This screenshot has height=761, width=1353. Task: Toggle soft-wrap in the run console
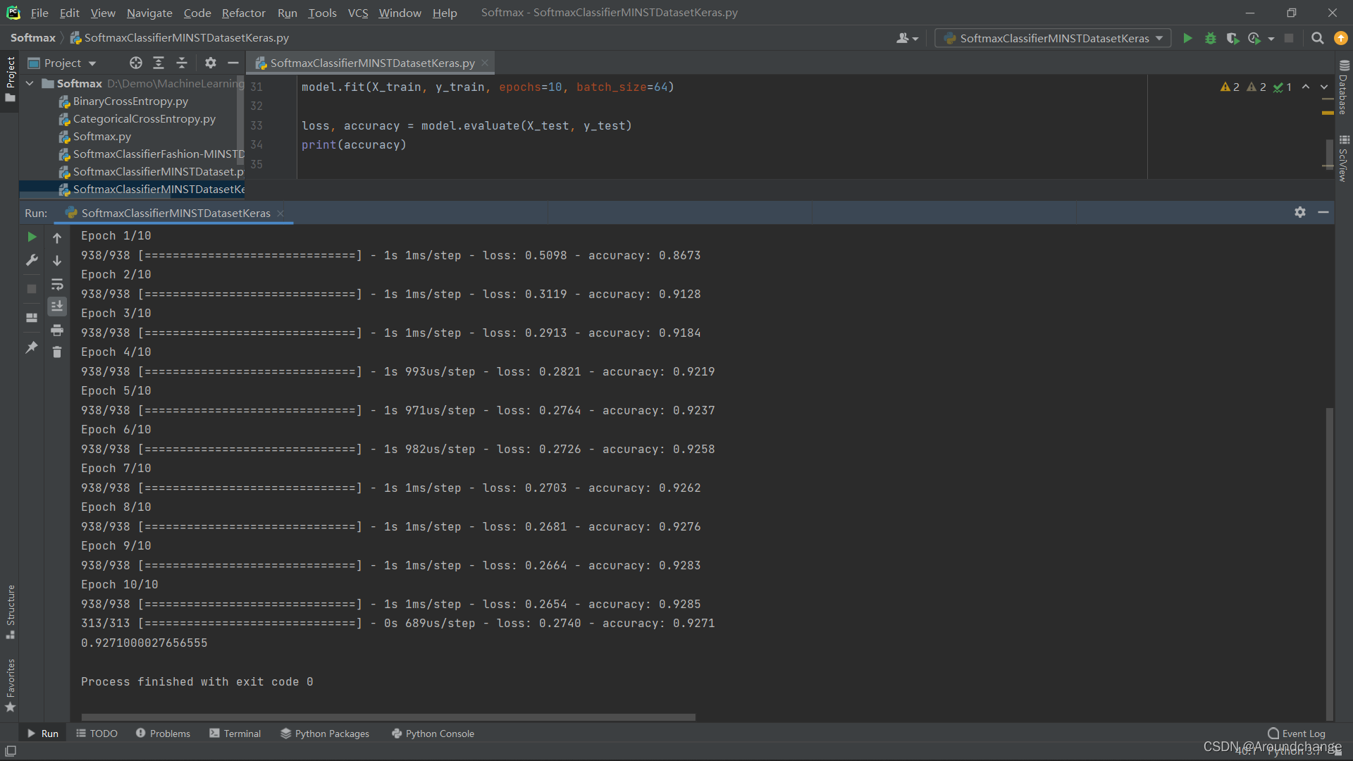[x=57, y=285]
